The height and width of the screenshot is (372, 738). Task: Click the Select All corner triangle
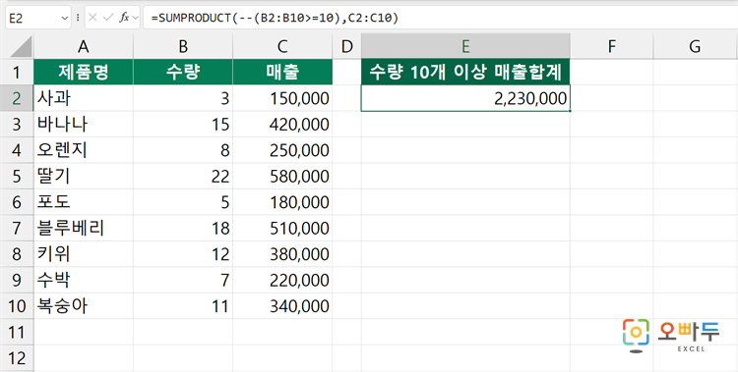pos(21,46)
